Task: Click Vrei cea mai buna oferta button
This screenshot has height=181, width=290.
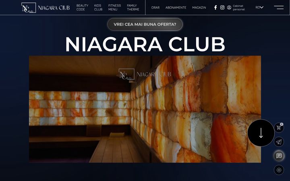Action: (x=145, y=24)
